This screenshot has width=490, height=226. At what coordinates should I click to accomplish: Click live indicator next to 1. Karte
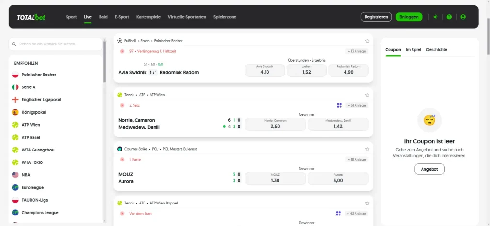[122, 159]
